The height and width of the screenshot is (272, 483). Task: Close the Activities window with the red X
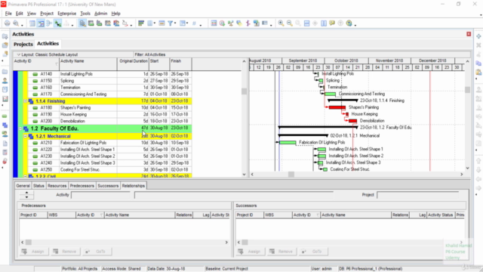coord(469,34)
